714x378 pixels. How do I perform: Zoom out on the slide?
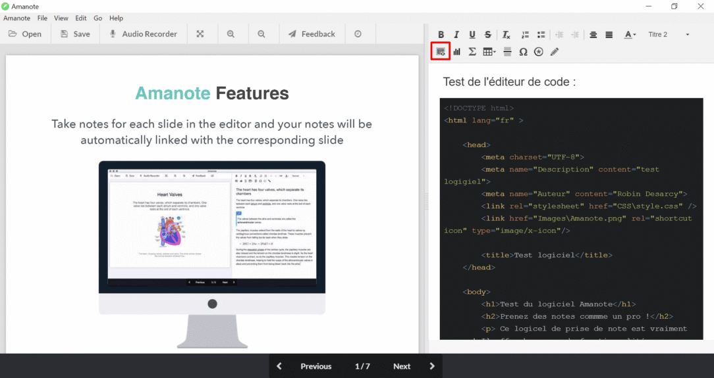261,34
